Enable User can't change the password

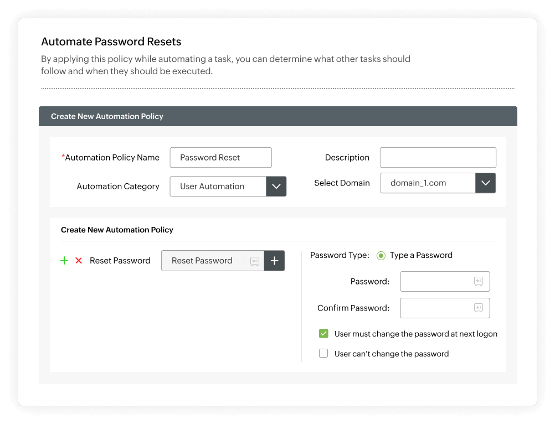tap(323, 353)
